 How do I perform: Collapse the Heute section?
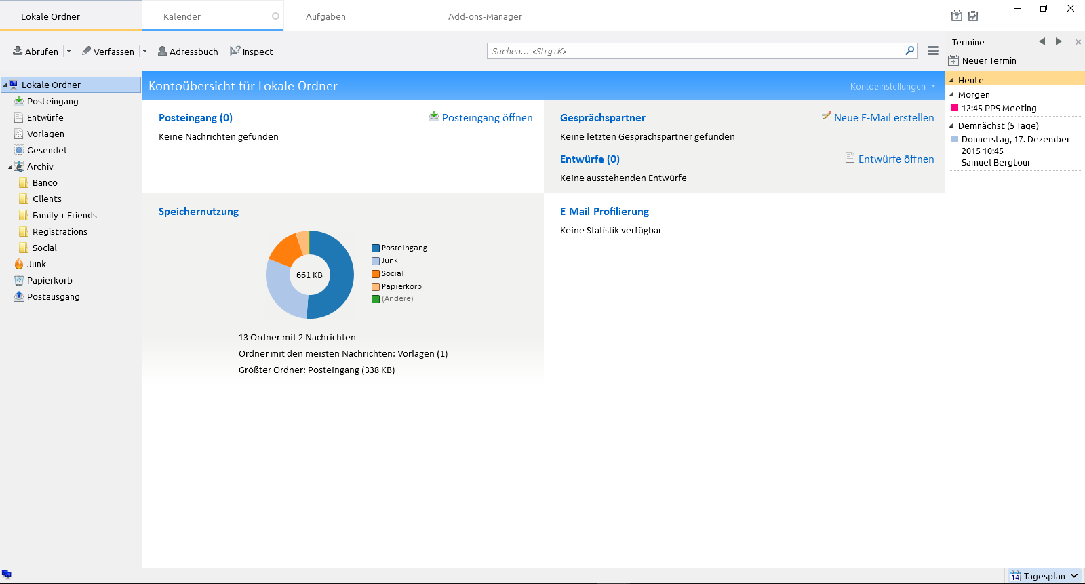[951, 80]
